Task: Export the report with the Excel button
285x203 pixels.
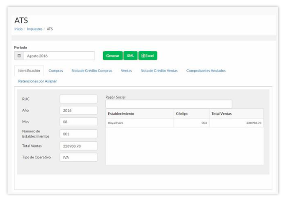Action: (x=148, y=56)
